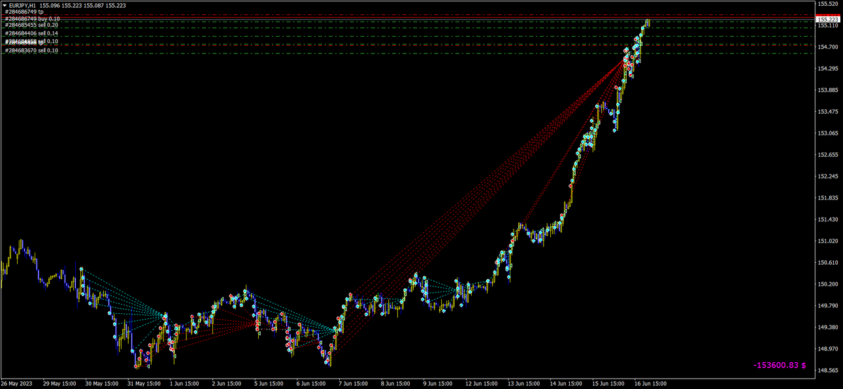Click the 13 Jun 15:00 time label

(524, 384)
